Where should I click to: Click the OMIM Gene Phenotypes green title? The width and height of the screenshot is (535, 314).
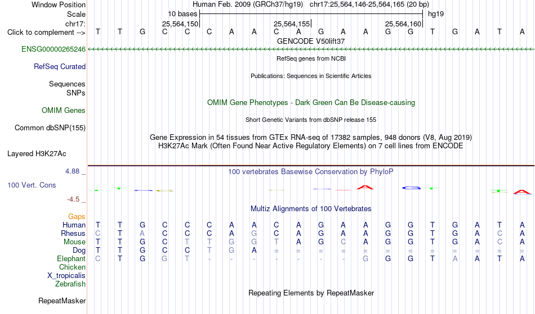click(x=311, y=103)
